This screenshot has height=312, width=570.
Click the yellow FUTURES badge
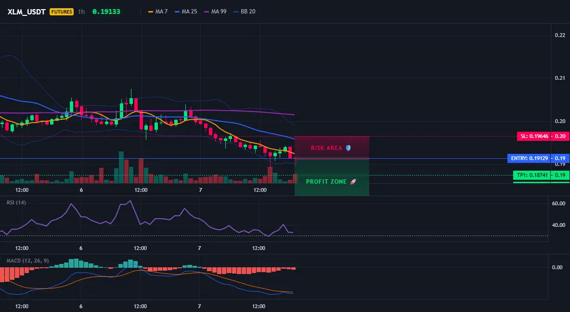pyautogui.click(x=62, y=12)
